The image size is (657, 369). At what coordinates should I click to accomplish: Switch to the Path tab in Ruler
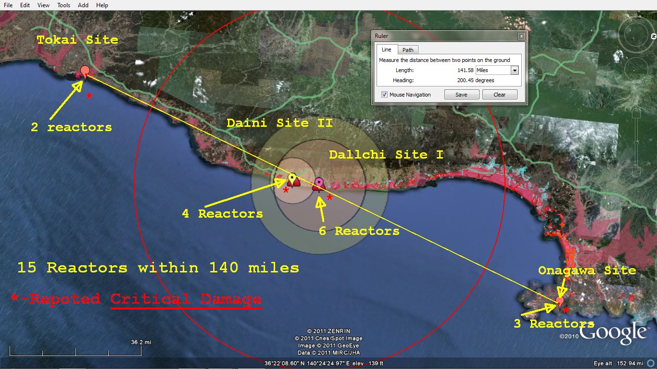(408, 50)
